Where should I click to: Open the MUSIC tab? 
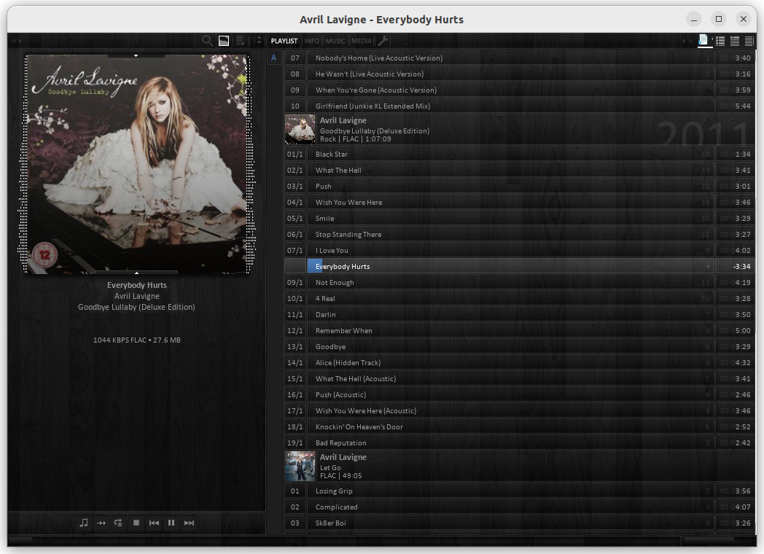(335, 41)
